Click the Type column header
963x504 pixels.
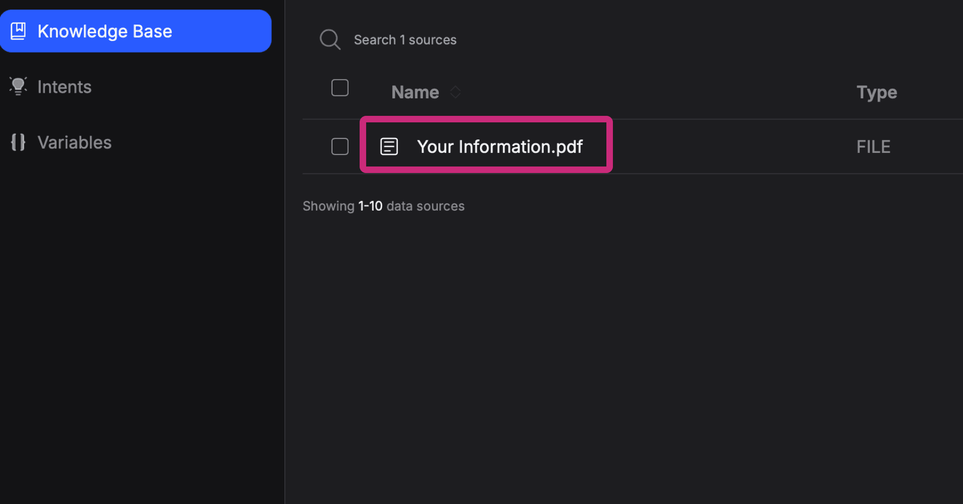(876, 92)
